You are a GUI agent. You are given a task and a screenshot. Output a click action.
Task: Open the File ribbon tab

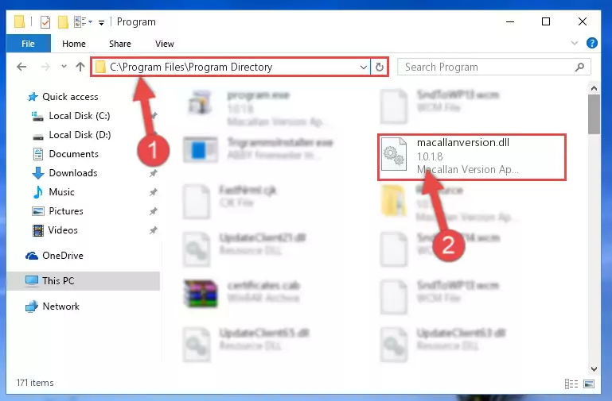(28, 44)
